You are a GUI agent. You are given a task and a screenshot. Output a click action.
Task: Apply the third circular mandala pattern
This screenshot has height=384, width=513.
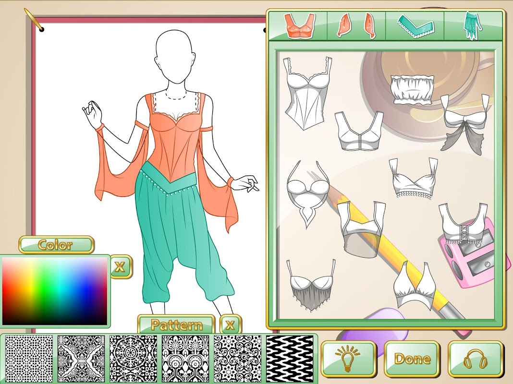pyautogui.click(x=133, y=358)
